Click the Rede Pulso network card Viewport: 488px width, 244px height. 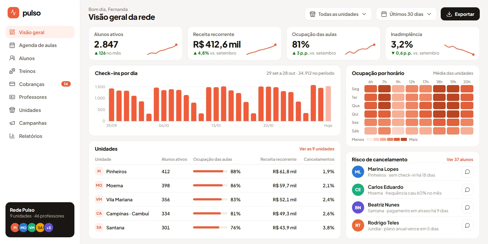(x=40, y=220)
